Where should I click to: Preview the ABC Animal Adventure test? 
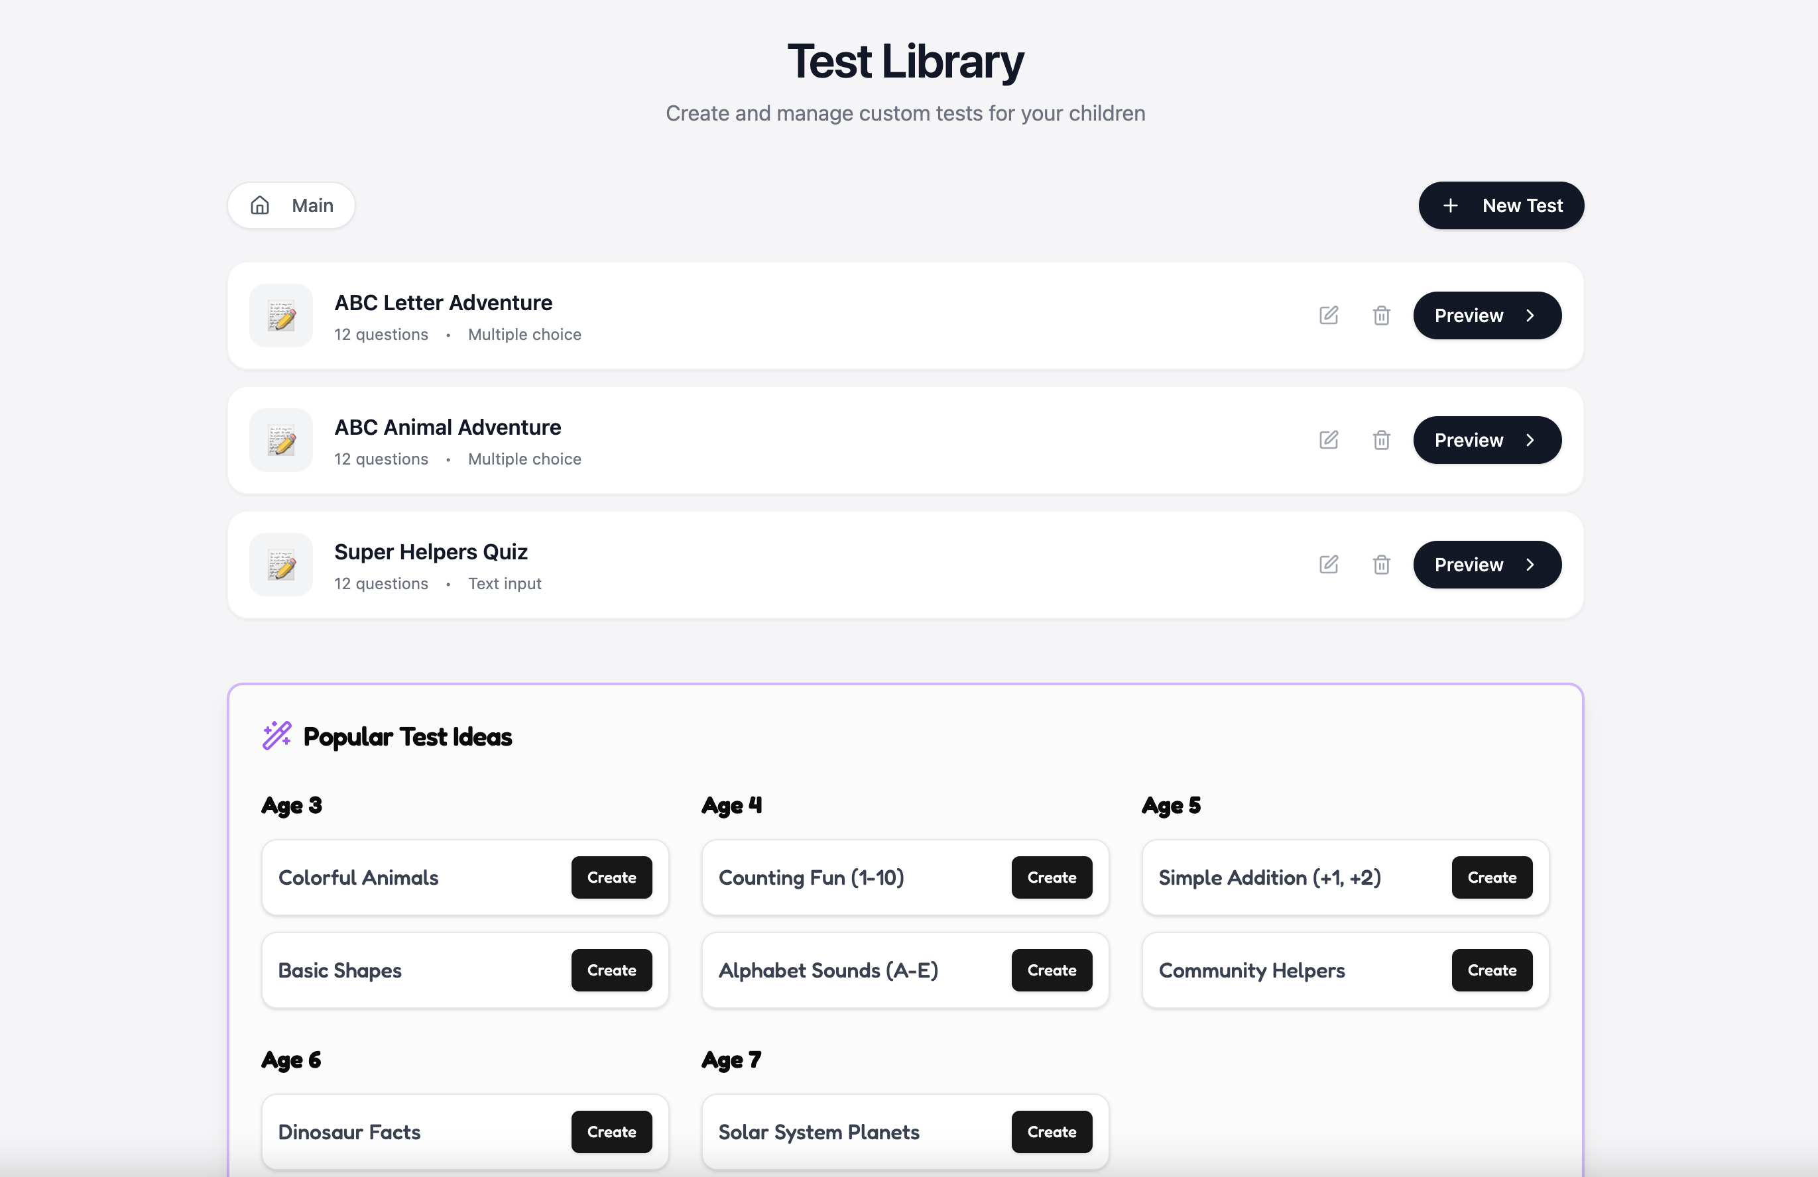(1486, 439)
